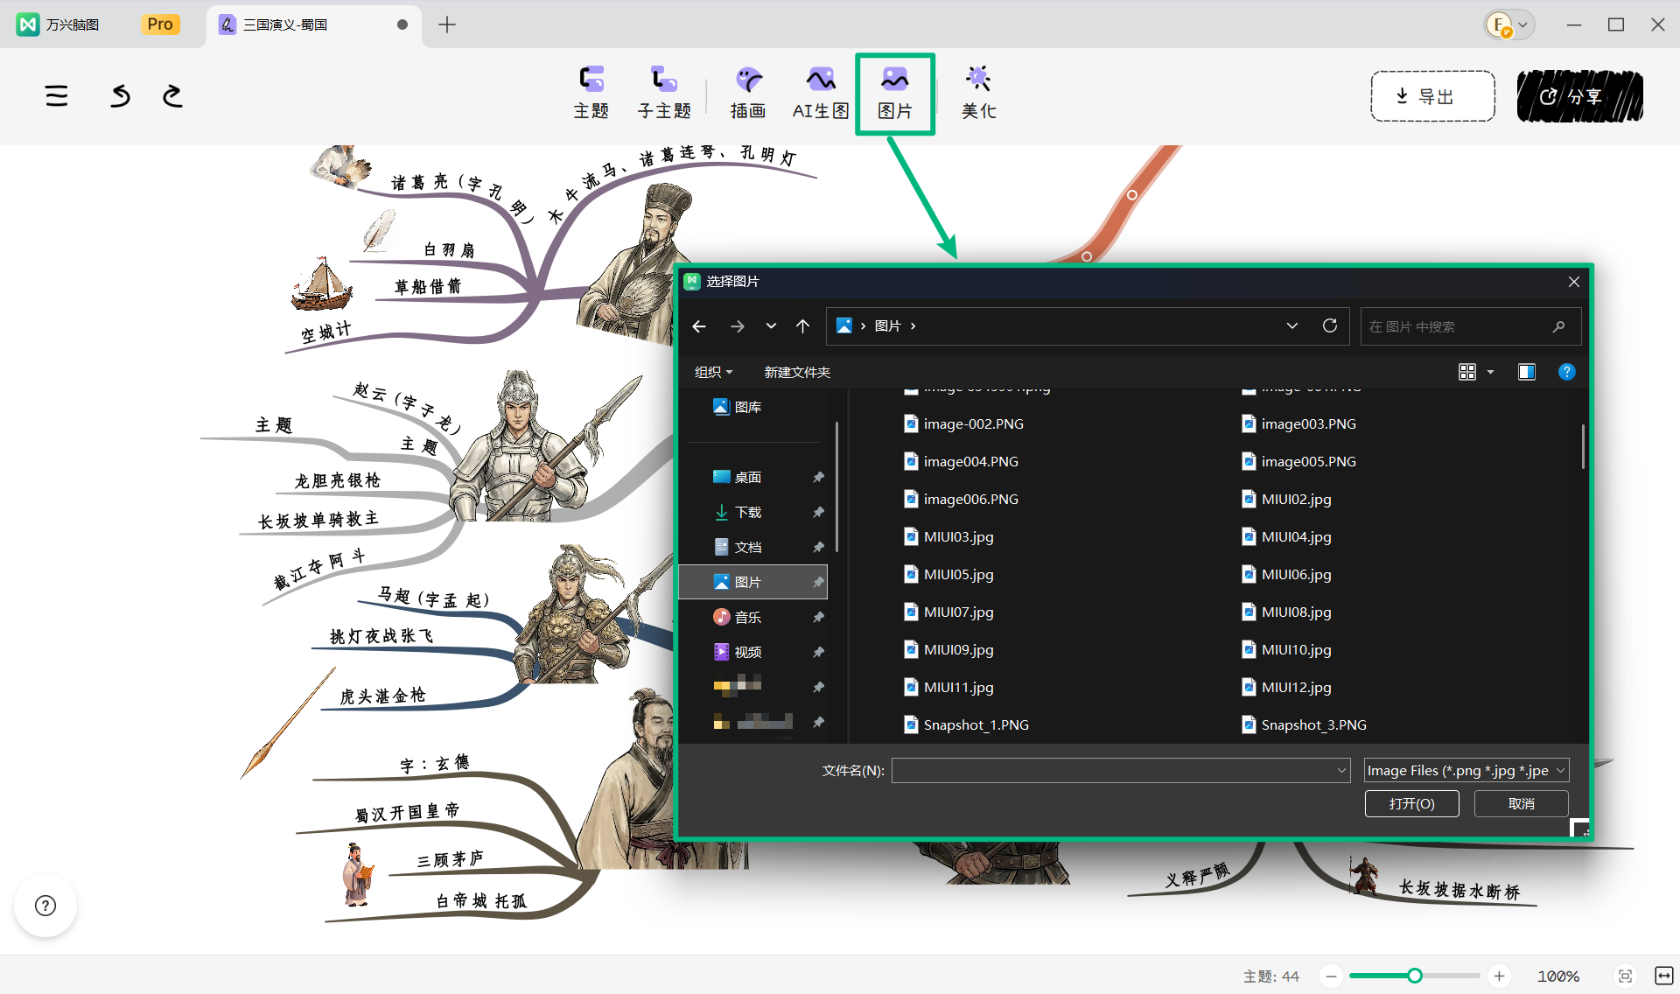
Task: Expand the filename combo box dropdown
Action: (1341, 770)
